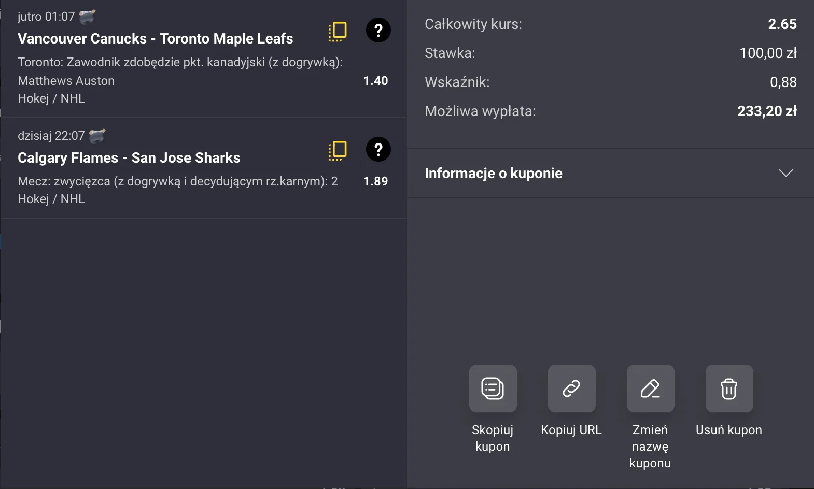Viewport: 814px width, 489px height.
Task: Click the hockey icon next to dzisiaj 22:07
Action: (97, 136)
